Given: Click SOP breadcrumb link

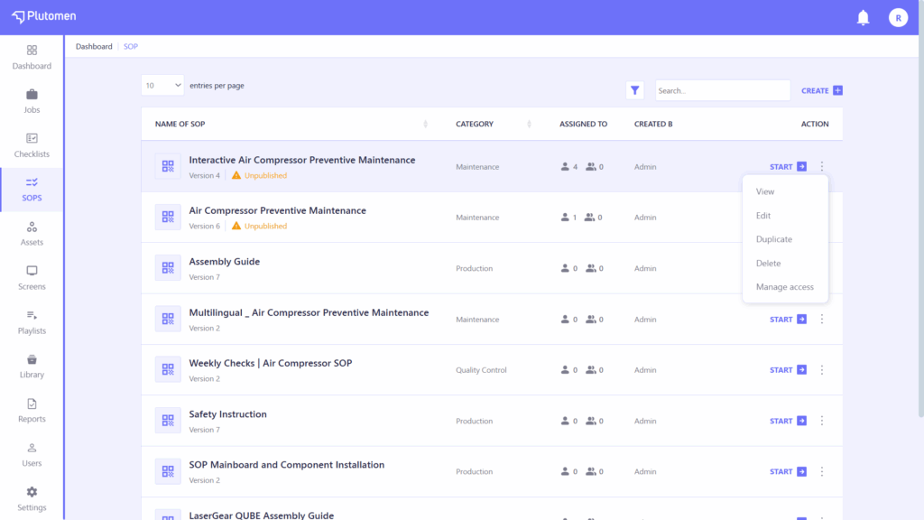Looking at the screenshot, I should [x=131, y=46].
